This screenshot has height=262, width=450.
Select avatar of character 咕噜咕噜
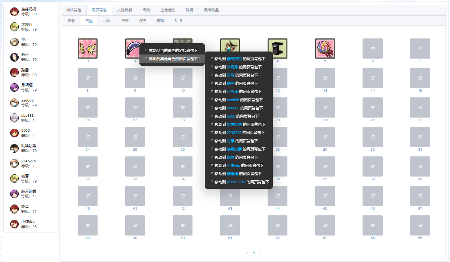pyautogui.click(x=14, y=148)
